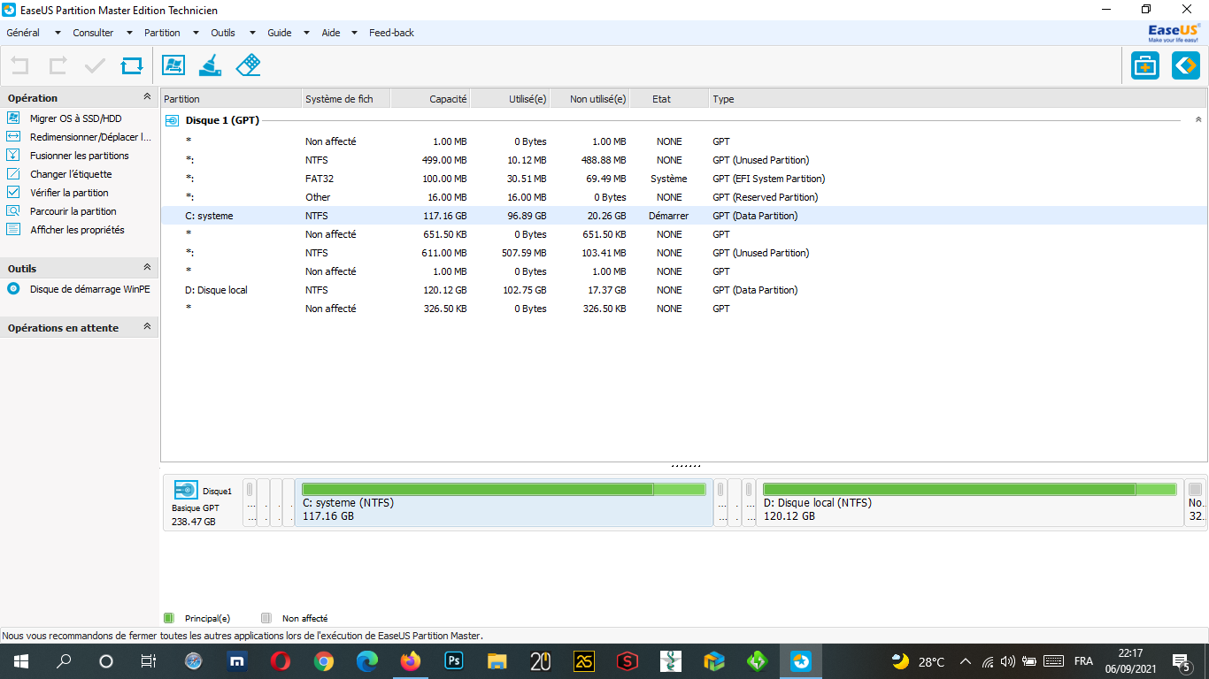Open the Feed-back menu
Viewport: 1209px width, 679px height.
point(391,33)
